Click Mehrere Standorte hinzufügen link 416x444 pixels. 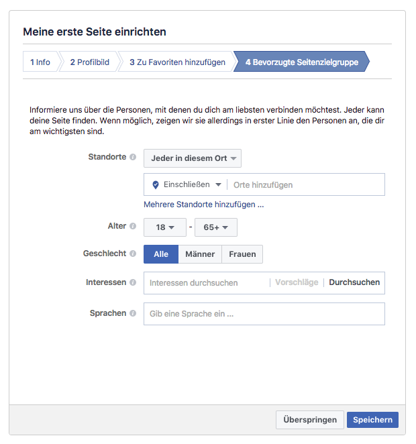coord(203,205)
